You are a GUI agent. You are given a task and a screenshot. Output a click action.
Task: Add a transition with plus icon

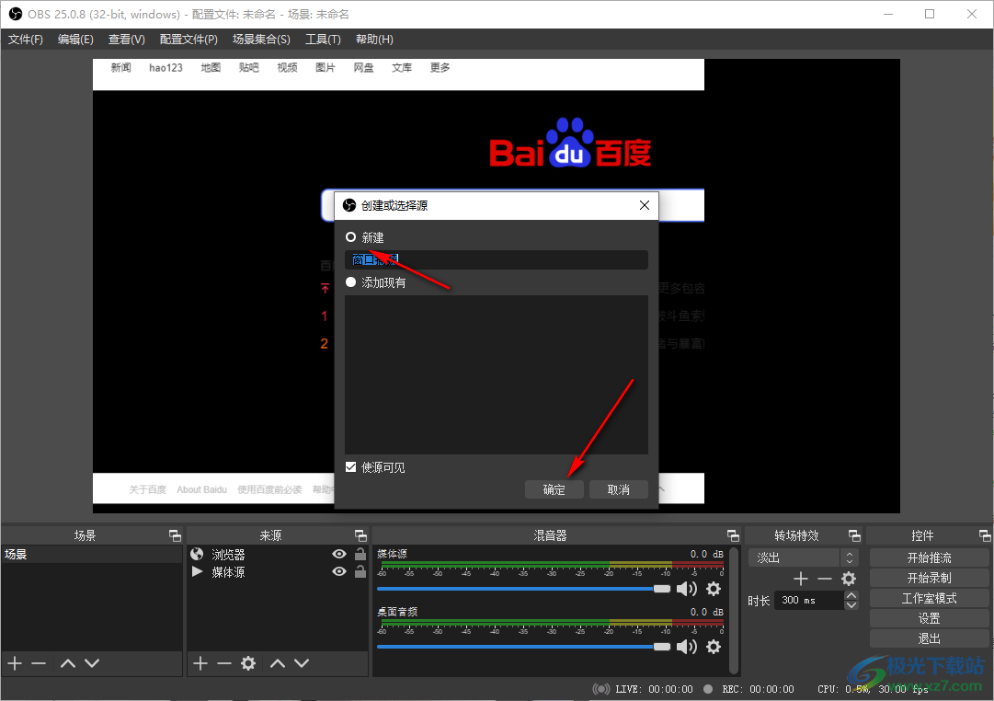pyautogui.click(x=801, y=579)
